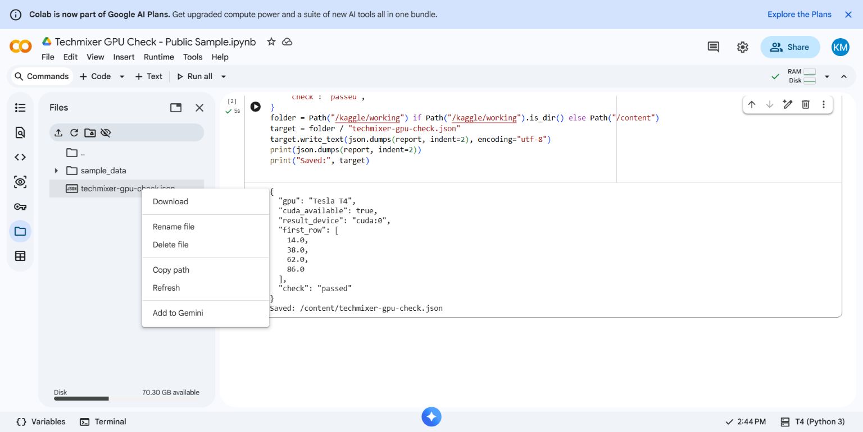The image size is (863, 432).
Task: Open the Gemini sparkle button
Action: click(431, 417)
